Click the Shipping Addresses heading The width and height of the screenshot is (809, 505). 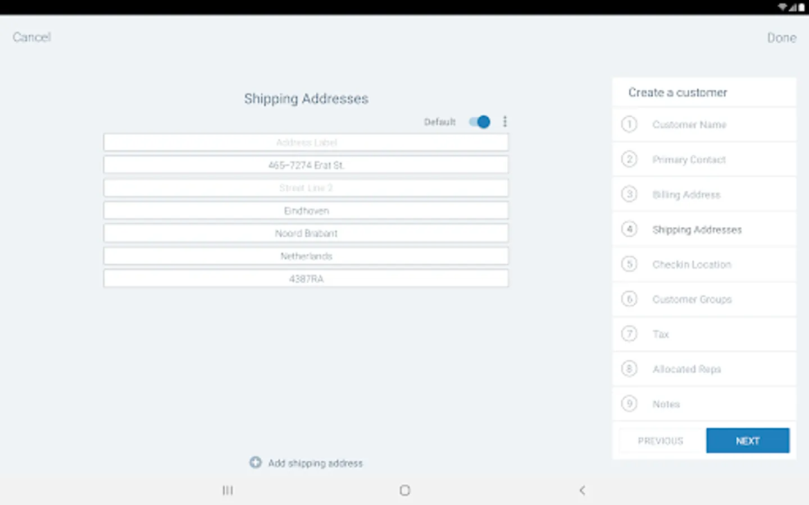(306, 99)
